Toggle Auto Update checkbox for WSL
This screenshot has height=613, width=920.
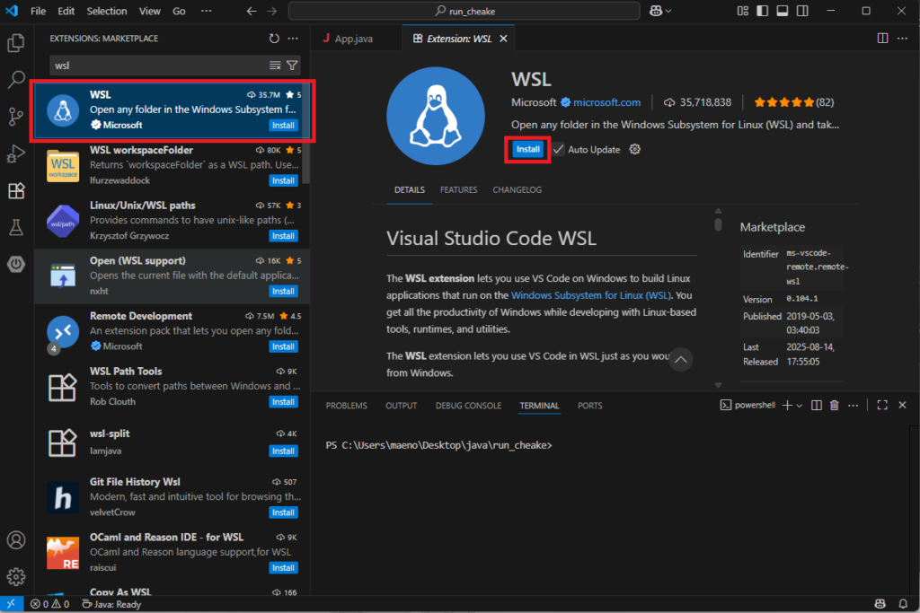coord(558,150)
